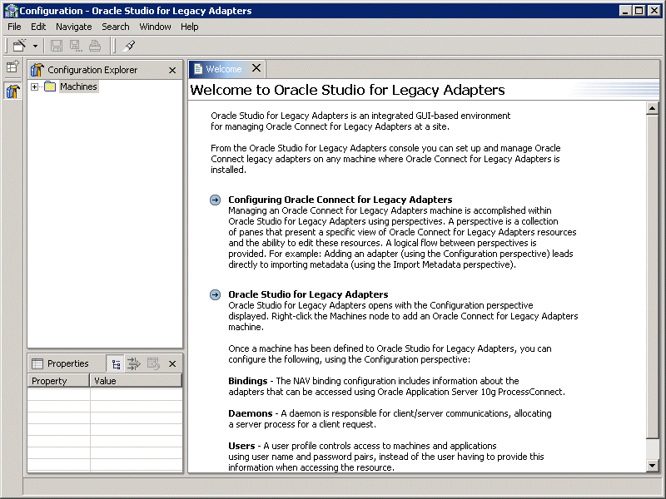Screen dimensions: 666x499
Task: Click the Bindings bold heading text
Action: coord(247,381)
